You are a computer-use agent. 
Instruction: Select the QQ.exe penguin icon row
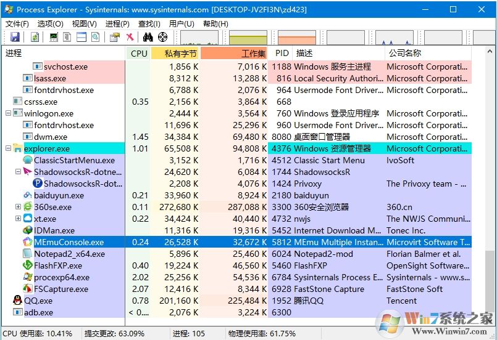click(x=38, y=301)
